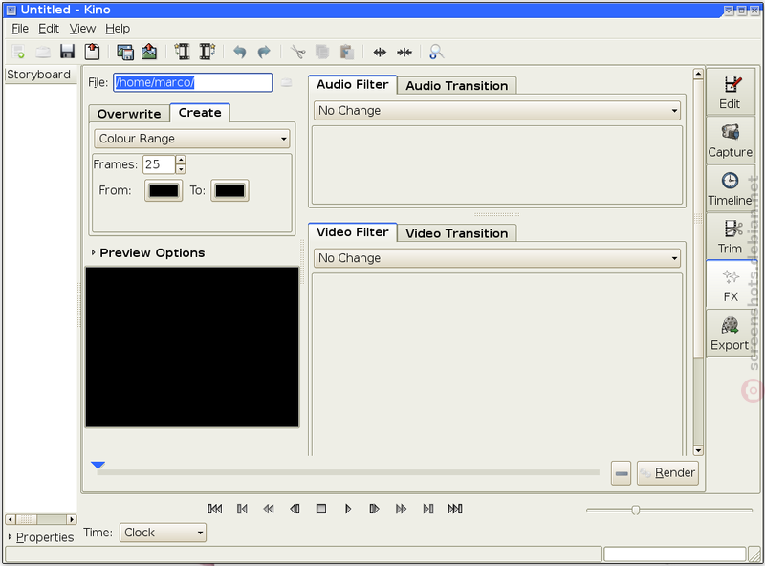Open the Capture mode
This screenshot has width=765, height=566.
(x=730, y=140)
